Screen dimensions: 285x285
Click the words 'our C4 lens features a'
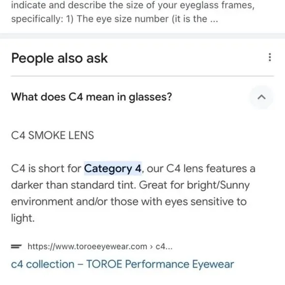point(201,169)
